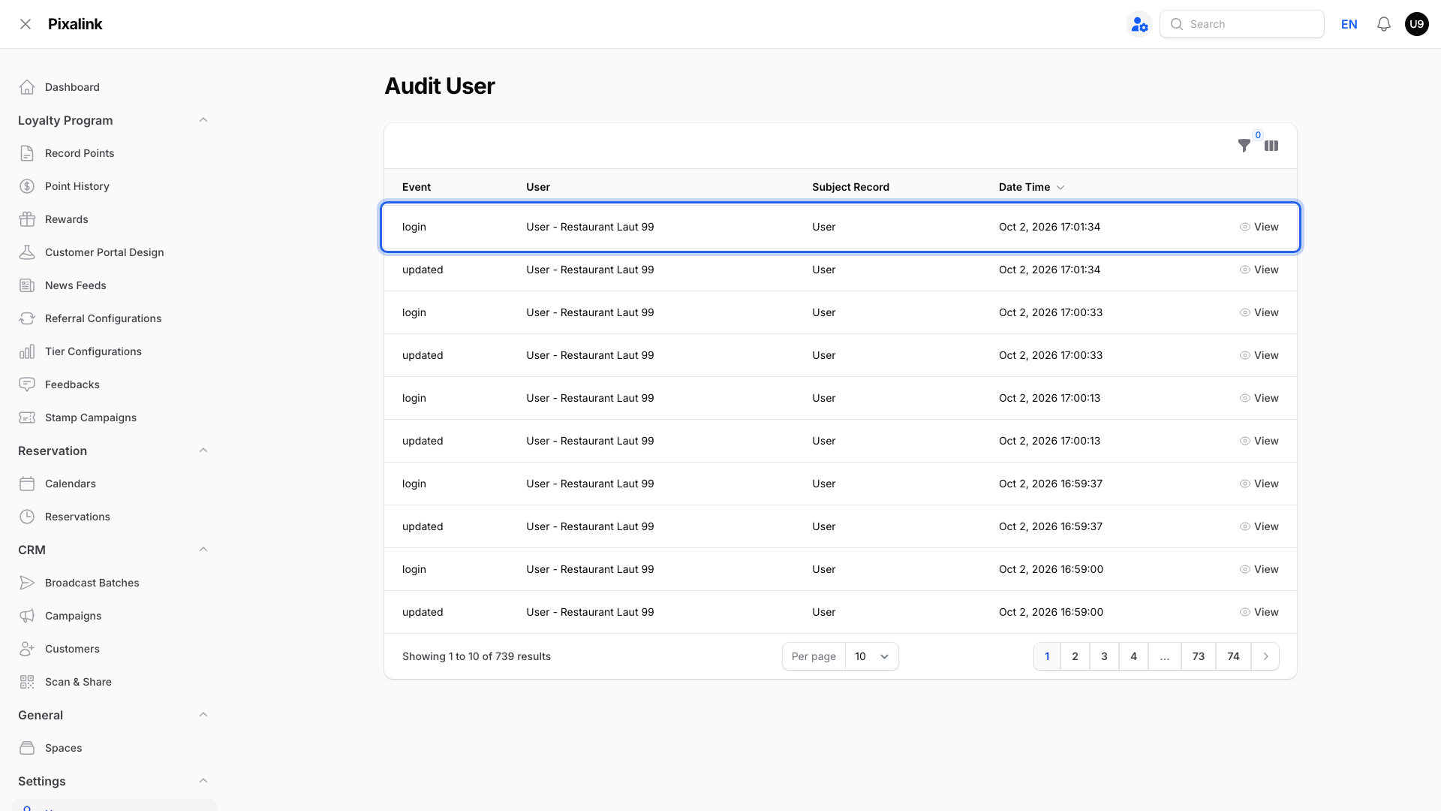Screen dimensions: 1441x811
Task: Click the Pixalink logo text
Action: (75, 24)
